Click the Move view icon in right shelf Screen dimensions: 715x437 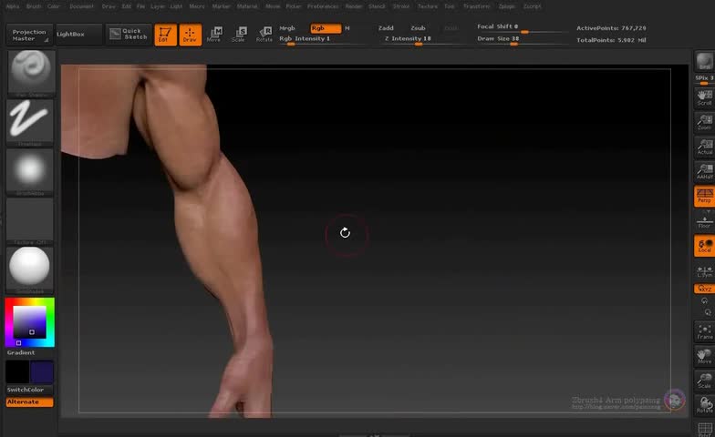[x=704, y=356]
